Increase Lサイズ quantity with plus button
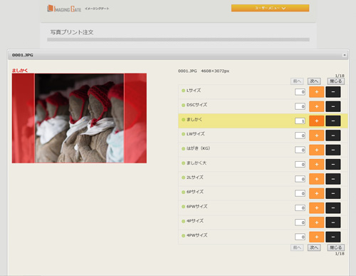This screenshot has height=276, width=356. click(316, 92)
